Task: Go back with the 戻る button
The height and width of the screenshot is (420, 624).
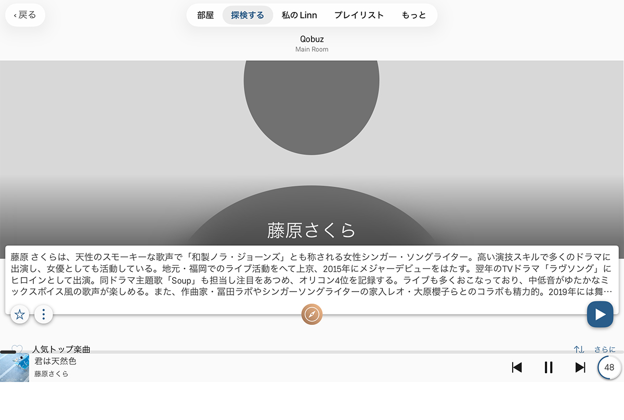Action: [x=25, y=15]
